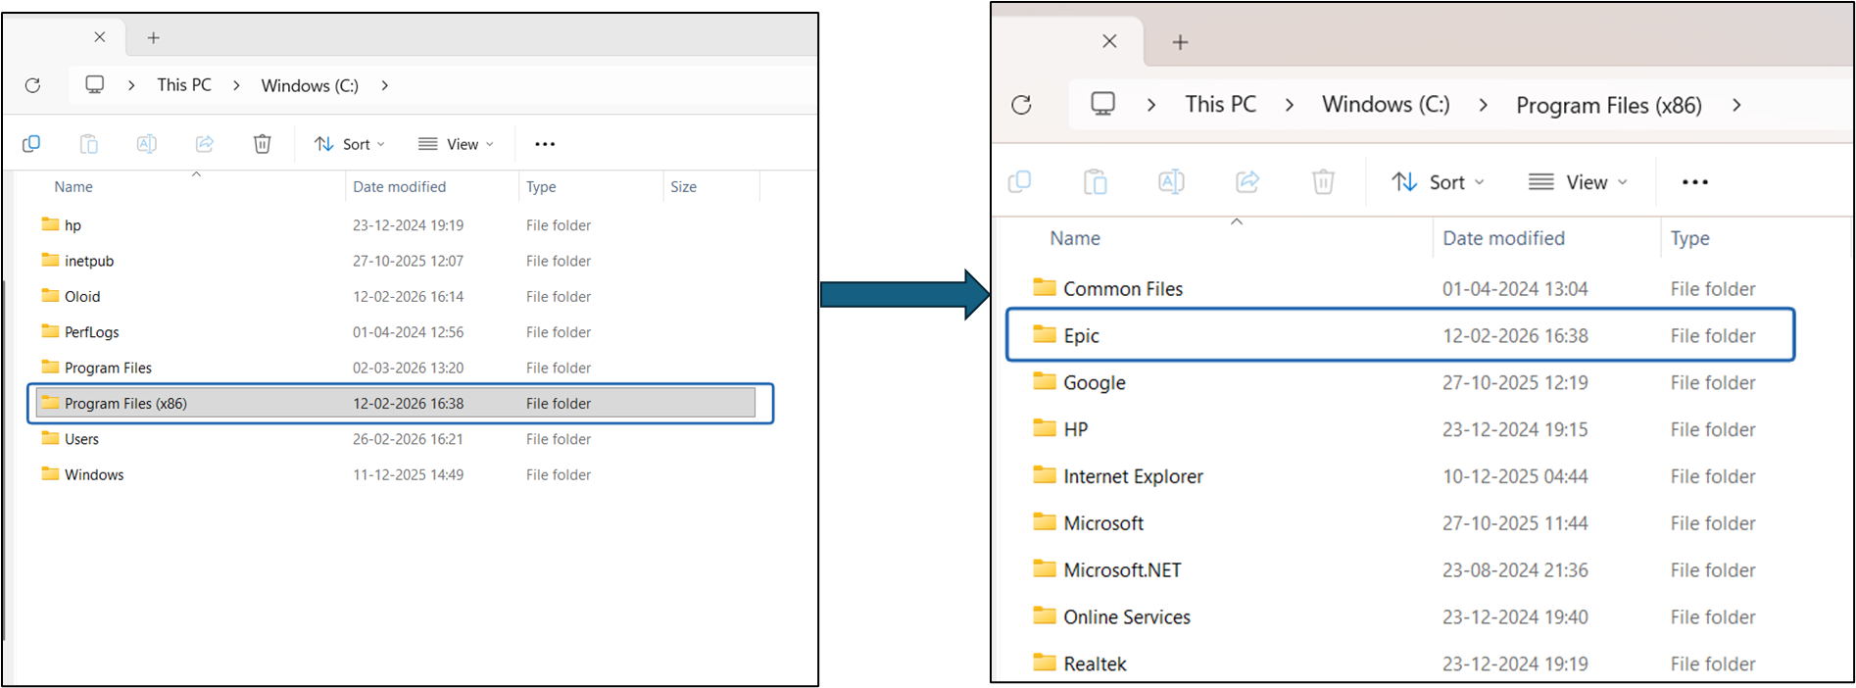
Task: Click the Google folder icon
Action: point(1045,381)
